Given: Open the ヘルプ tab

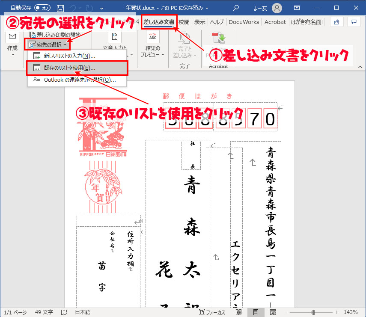Looking at the screenshot, I should point(217,22).
